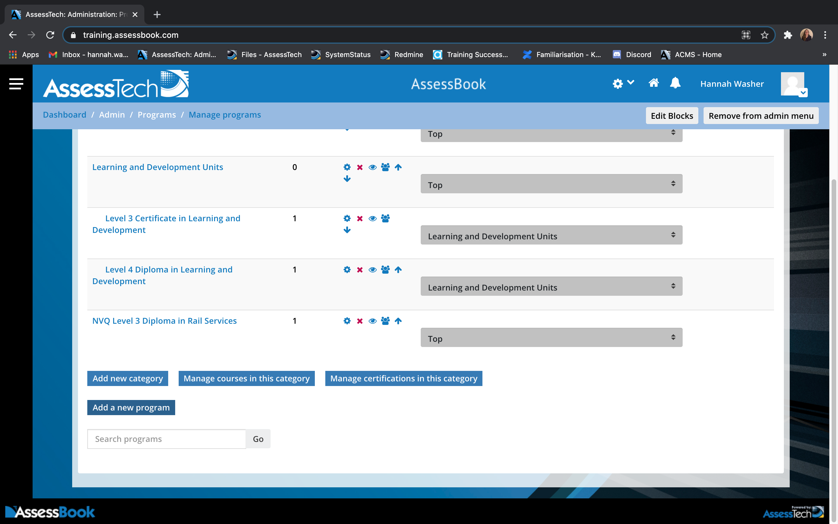Assign roles icon on Level 3 Certificate row
This screenshot has height=524, width=838.
point(386,218)
